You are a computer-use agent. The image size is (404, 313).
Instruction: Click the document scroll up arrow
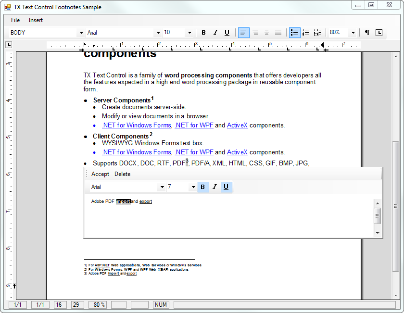pos(396,56)
